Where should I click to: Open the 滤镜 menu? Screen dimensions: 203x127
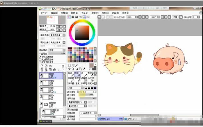[x=95, y=13]
